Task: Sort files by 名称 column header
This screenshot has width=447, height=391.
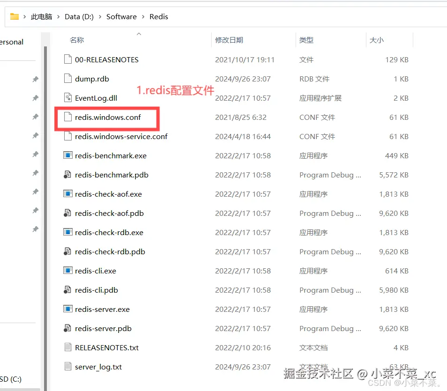Action: (x=77, y=40)
